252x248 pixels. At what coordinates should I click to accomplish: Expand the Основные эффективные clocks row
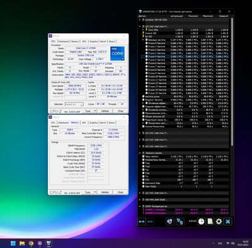(x=143, y=103)
